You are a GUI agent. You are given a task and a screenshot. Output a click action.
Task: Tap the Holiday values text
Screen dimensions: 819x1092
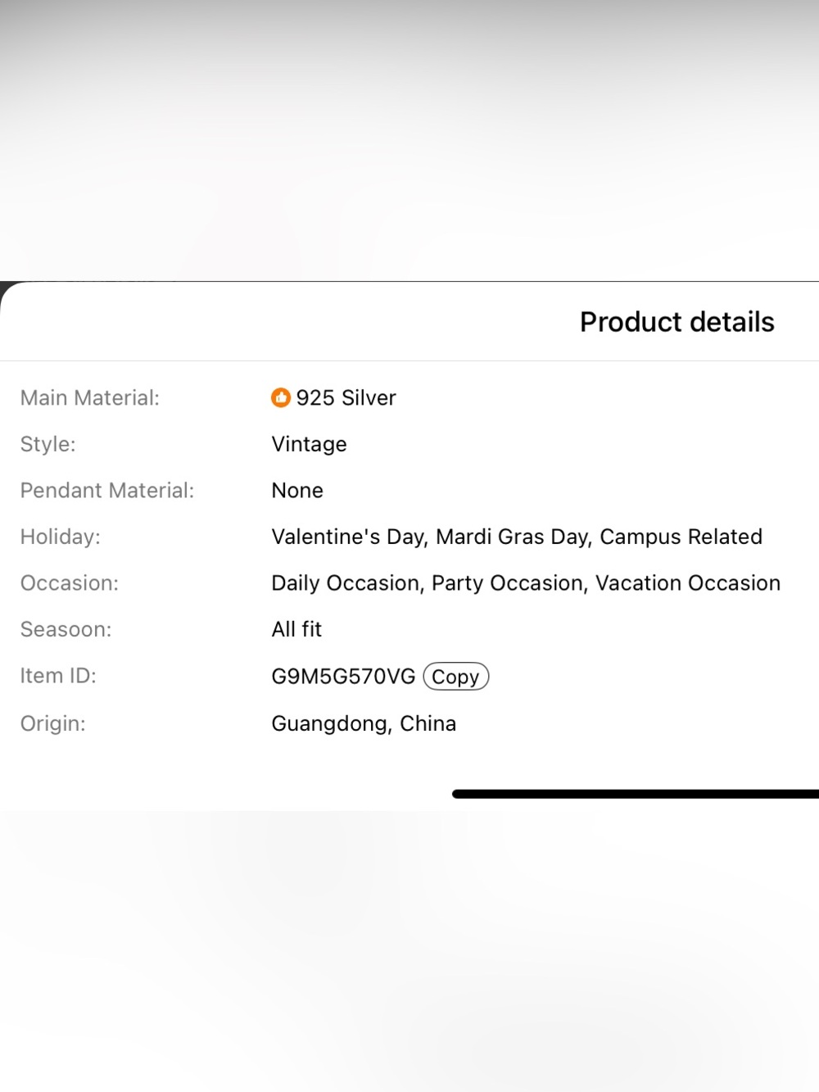[517, 537]
